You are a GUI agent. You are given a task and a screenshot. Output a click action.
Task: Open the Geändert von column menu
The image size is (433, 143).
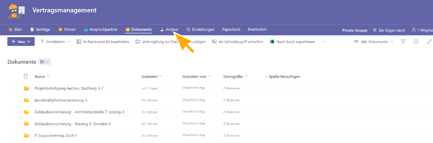point(196,76)
